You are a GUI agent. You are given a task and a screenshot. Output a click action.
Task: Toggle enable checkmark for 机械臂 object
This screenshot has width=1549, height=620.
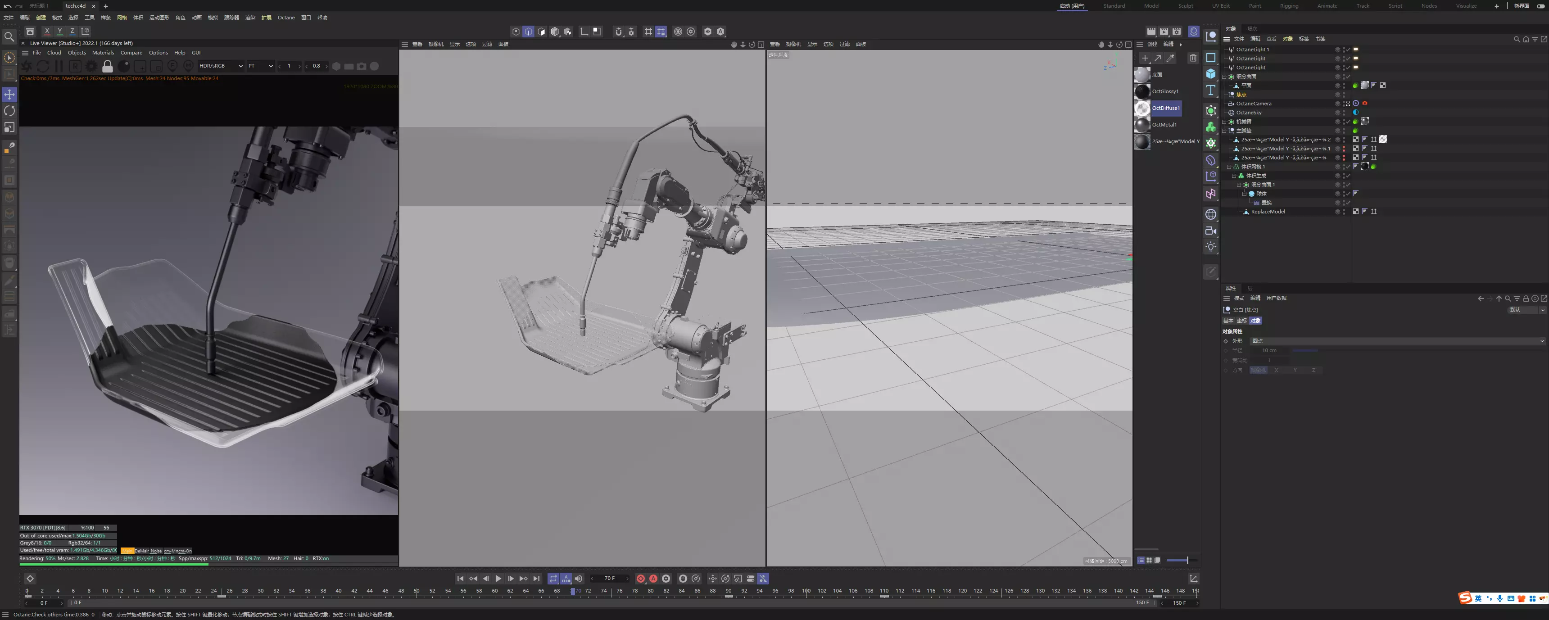[1348, 122]
